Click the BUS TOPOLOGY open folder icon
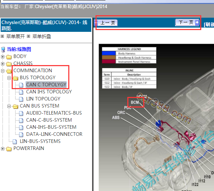 [x=16, y=78]
